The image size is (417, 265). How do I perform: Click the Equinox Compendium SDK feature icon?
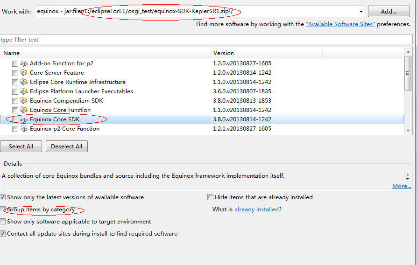(x=24, y=101)
